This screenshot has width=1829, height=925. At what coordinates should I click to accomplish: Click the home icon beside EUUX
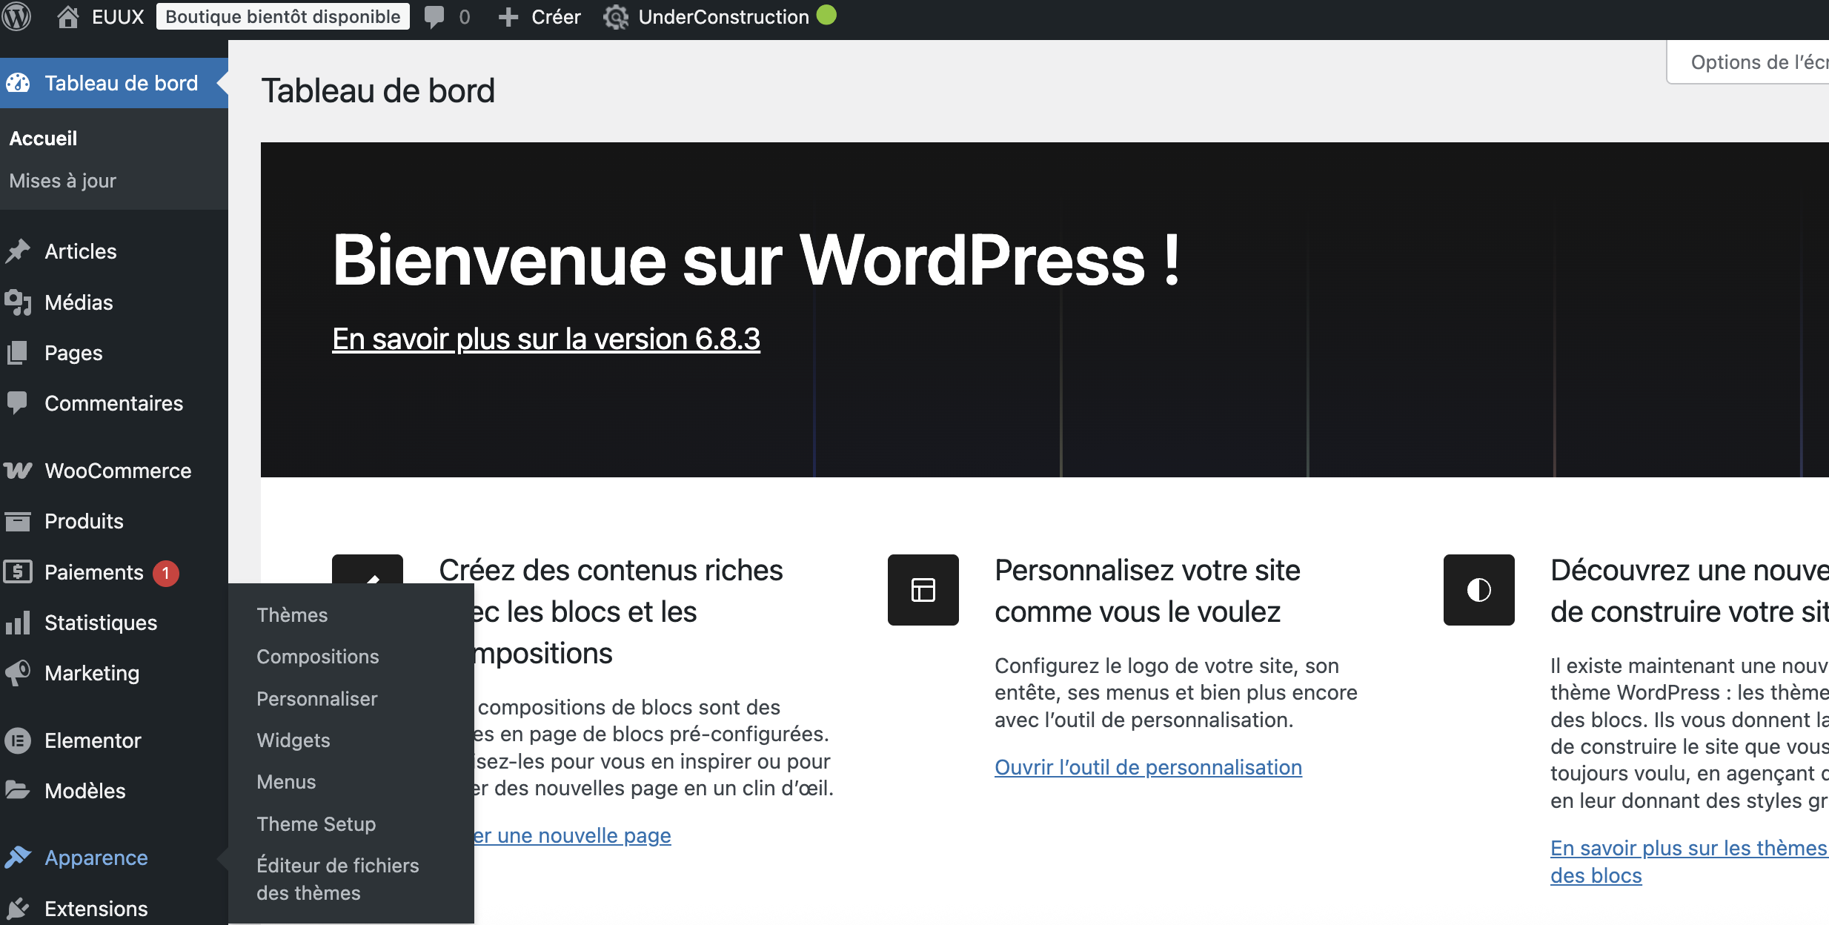(x=68, y=16)
